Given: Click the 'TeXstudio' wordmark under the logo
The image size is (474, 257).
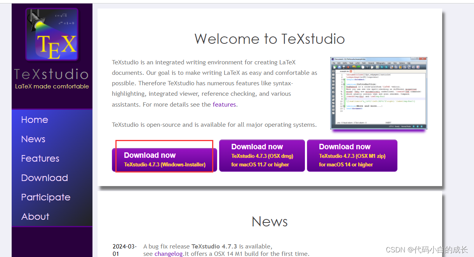Looking at the screenshot, I should click(51, 74).
